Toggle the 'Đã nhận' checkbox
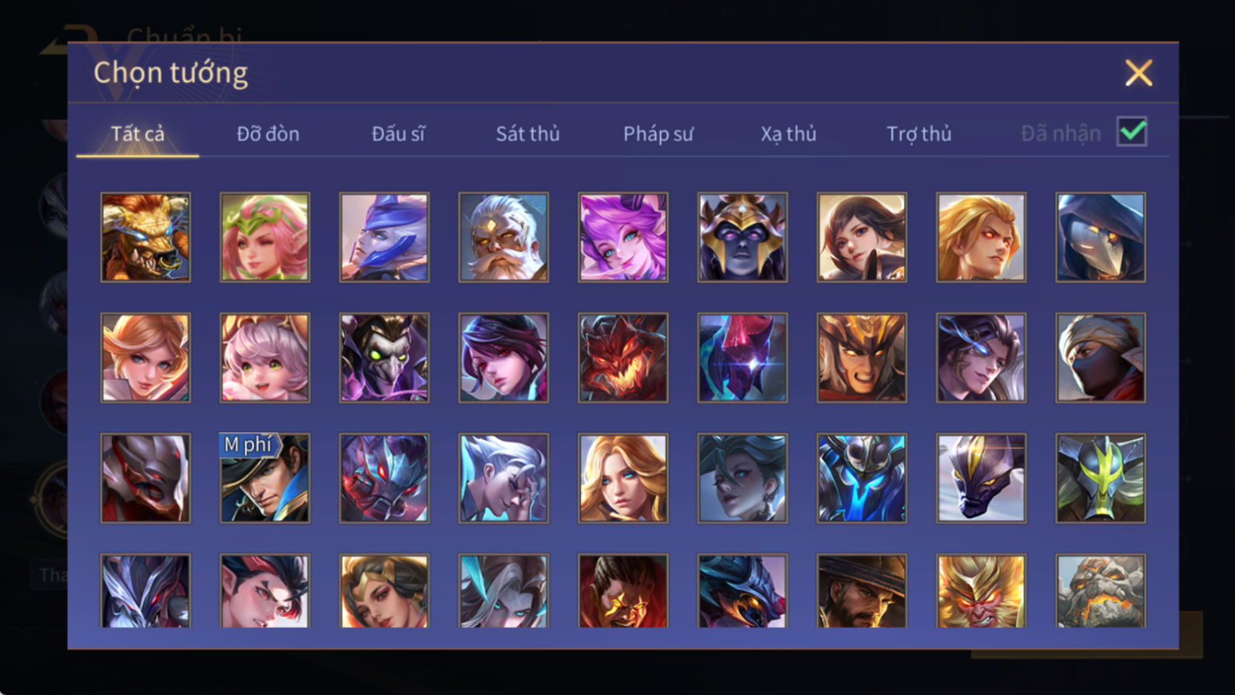1235x695 pixels. point(1131,132)
